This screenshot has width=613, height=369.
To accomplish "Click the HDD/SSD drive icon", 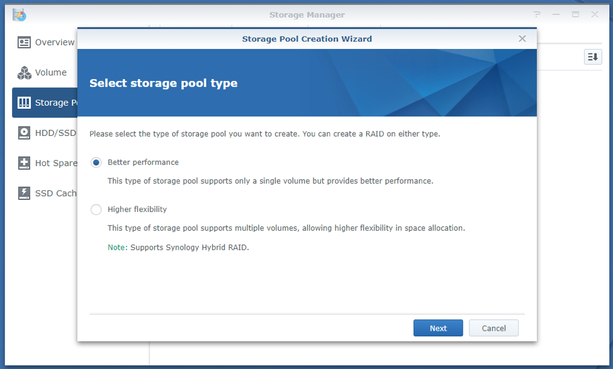I will (x=25, y=133).
